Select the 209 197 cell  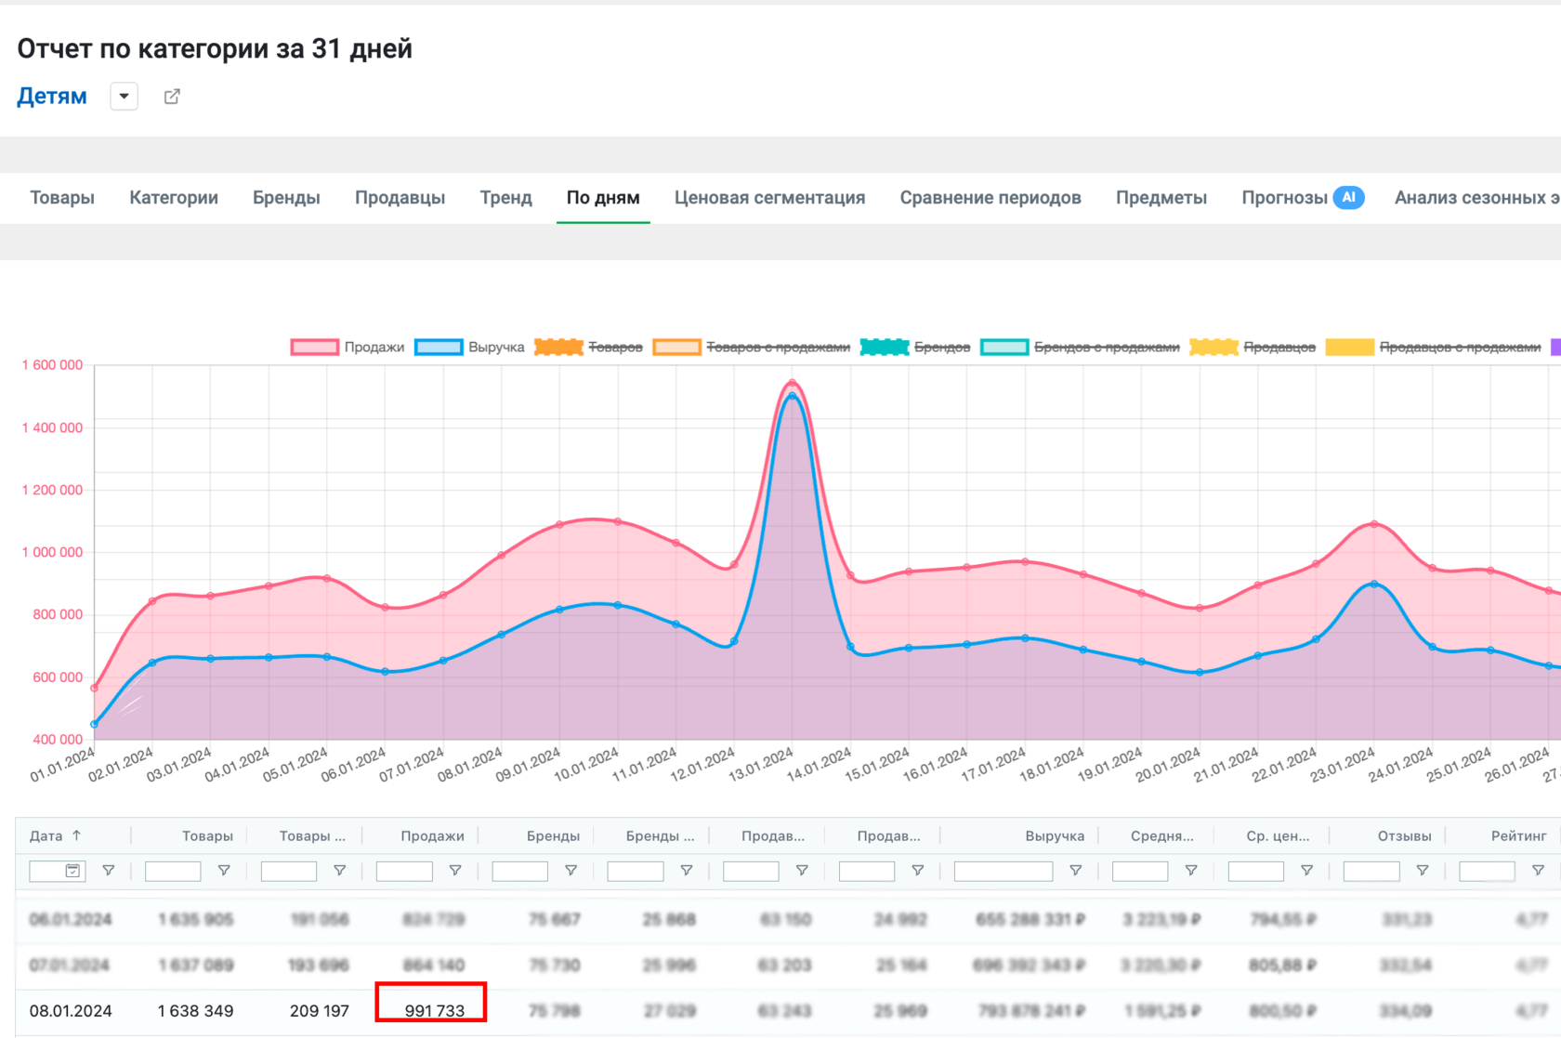pyautogui.click(x=320, y=1011)
